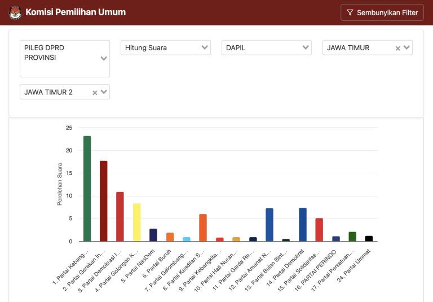This screenshot has width=433, height=302.
Task: Select the dark red Partai Gerakan bar
Action: click(x=103, y=201)
